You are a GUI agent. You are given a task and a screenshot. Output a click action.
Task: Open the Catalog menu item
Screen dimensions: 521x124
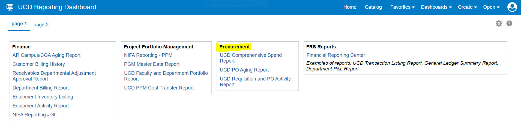(373, 7)
